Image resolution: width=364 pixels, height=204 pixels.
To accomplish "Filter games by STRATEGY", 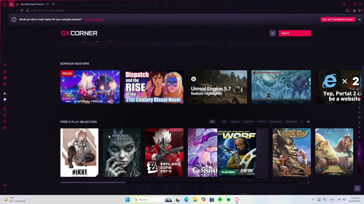I will (x=249, y=122).
